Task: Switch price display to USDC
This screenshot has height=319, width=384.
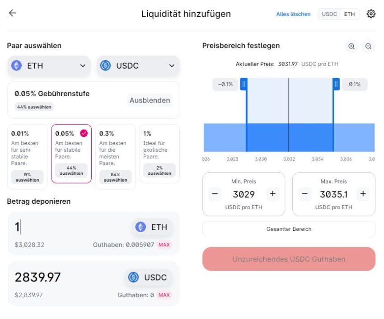Action: [329, 14]
